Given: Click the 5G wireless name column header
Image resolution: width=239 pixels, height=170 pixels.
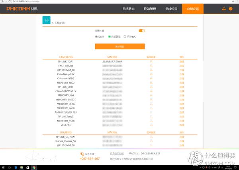Looking at the screenshot, I should [66, 132].
